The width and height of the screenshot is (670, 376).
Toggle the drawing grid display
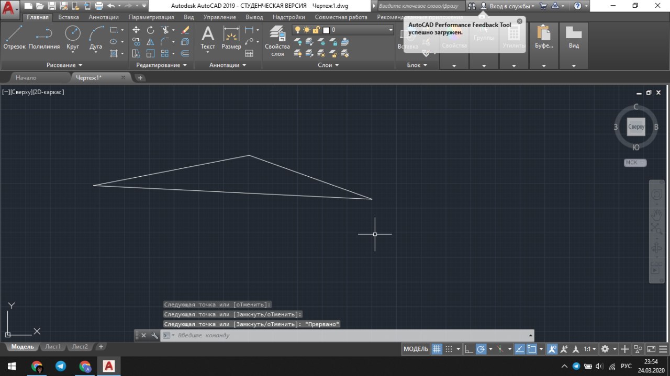[437, 349]
